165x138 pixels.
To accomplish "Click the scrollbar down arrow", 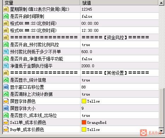I will 161,131.
